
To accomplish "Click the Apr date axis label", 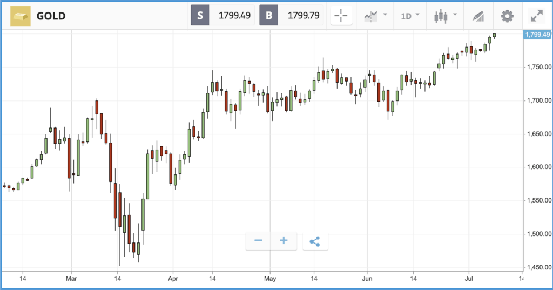I will 173,279.
